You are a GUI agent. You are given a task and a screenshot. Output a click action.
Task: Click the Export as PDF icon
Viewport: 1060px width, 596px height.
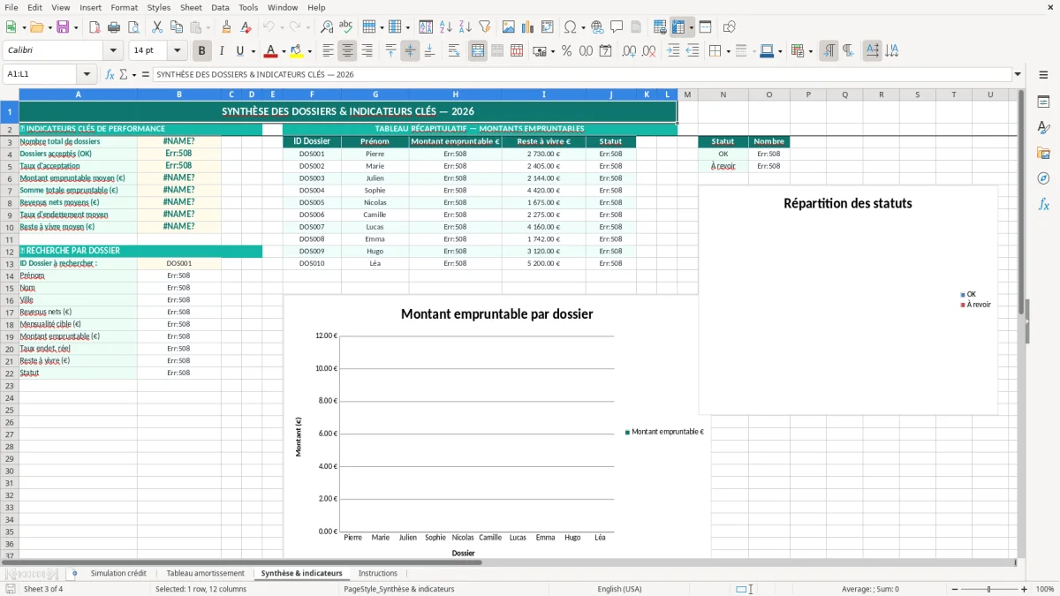(x=94, y=27)
